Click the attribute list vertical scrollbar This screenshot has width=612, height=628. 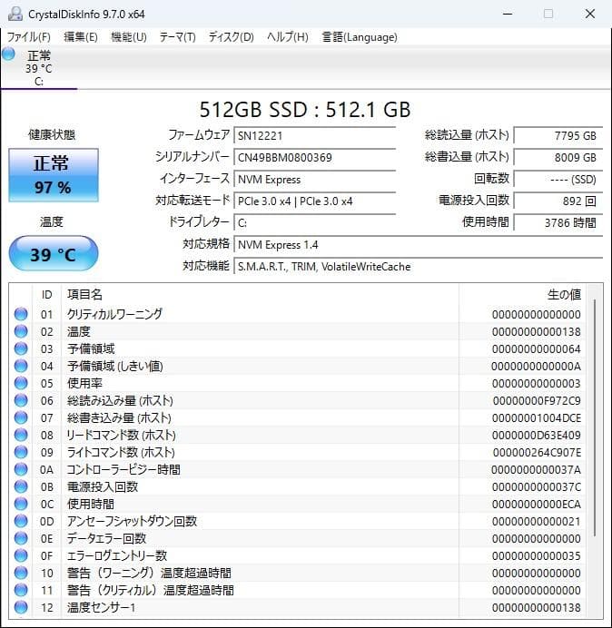[595, 418]
